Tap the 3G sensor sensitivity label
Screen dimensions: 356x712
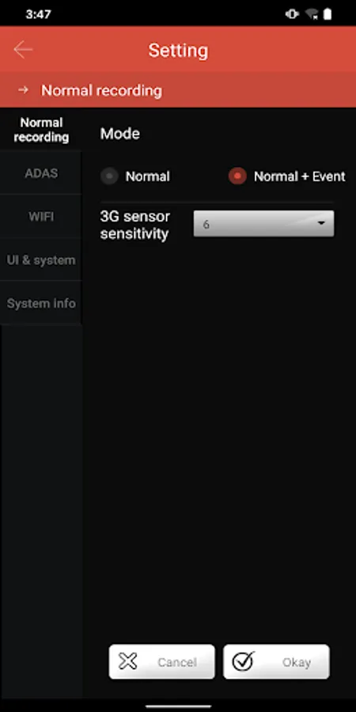pyautogui.click(x=134, y=225)
